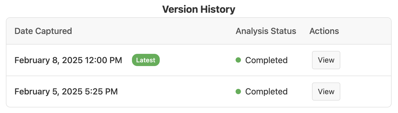Open the February 8 version with View
Viewport: 398px width, 113px height.
(326, 60)
